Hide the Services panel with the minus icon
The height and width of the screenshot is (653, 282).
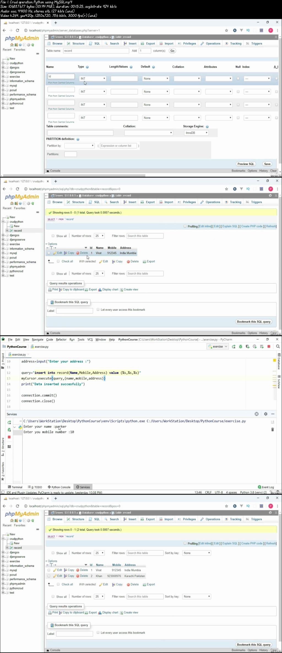(273, 414)
